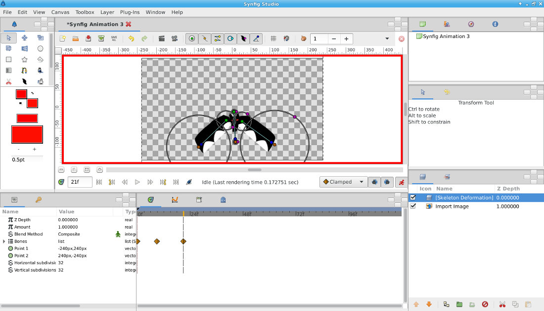The width and height of the screenshot is (544, 311).
Task: Uncheck the Import Image layer checkbox
Action: pos(413,206)
